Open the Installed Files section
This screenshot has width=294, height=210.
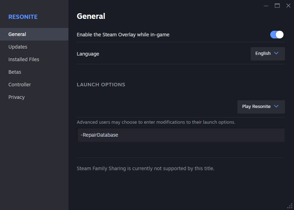24,59
